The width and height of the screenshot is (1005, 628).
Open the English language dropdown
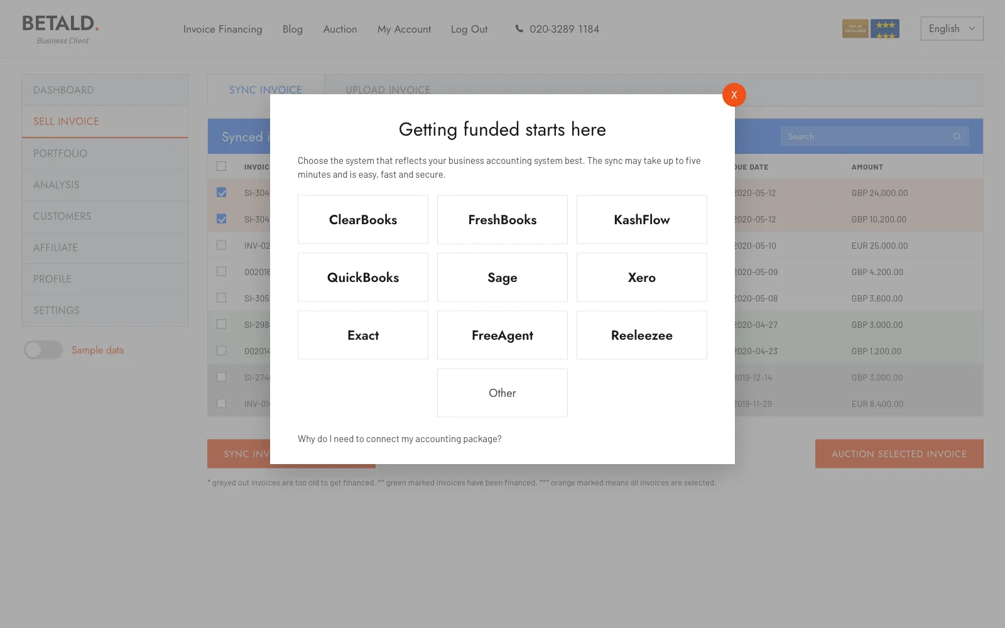952,28
